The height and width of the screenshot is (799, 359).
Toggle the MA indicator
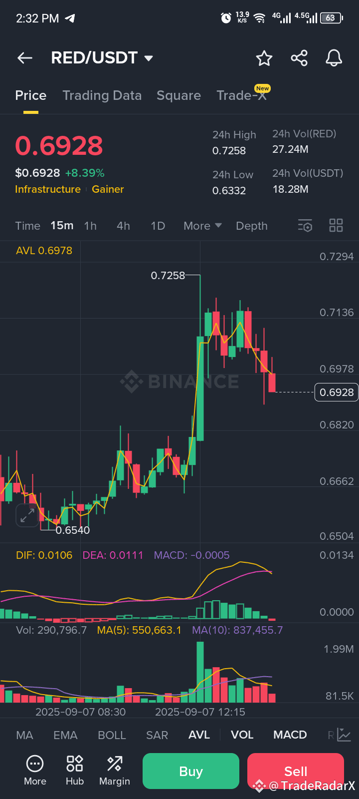pos(24,735)
